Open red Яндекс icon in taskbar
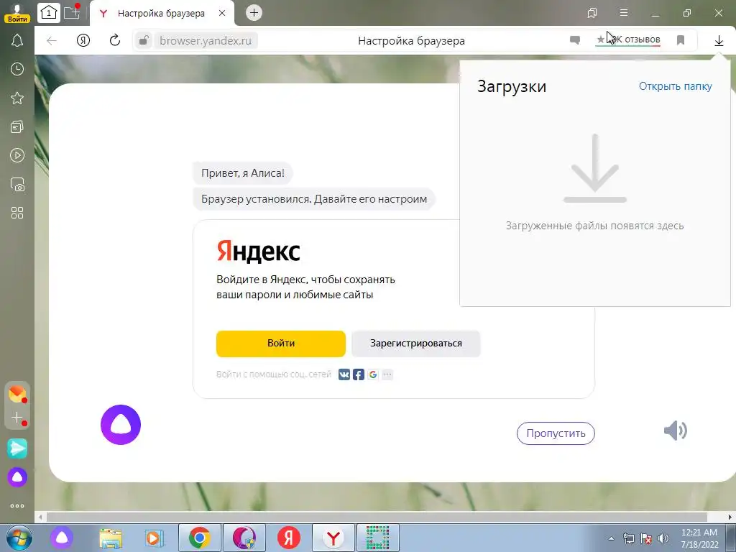The image size is (736, 552). tap(289, 538)
